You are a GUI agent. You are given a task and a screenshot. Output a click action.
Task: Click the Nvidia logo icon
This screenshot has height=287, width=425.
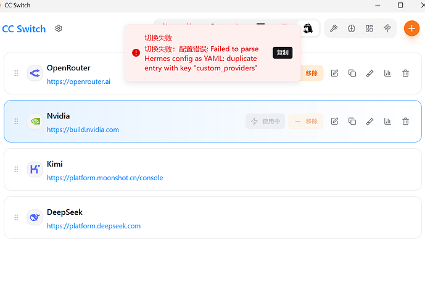point(35,121)
